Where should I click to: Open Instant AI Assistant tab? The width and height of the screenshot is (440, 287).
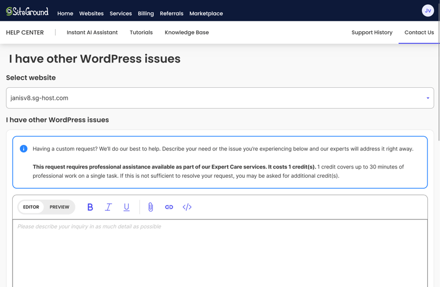coord(92,32)
